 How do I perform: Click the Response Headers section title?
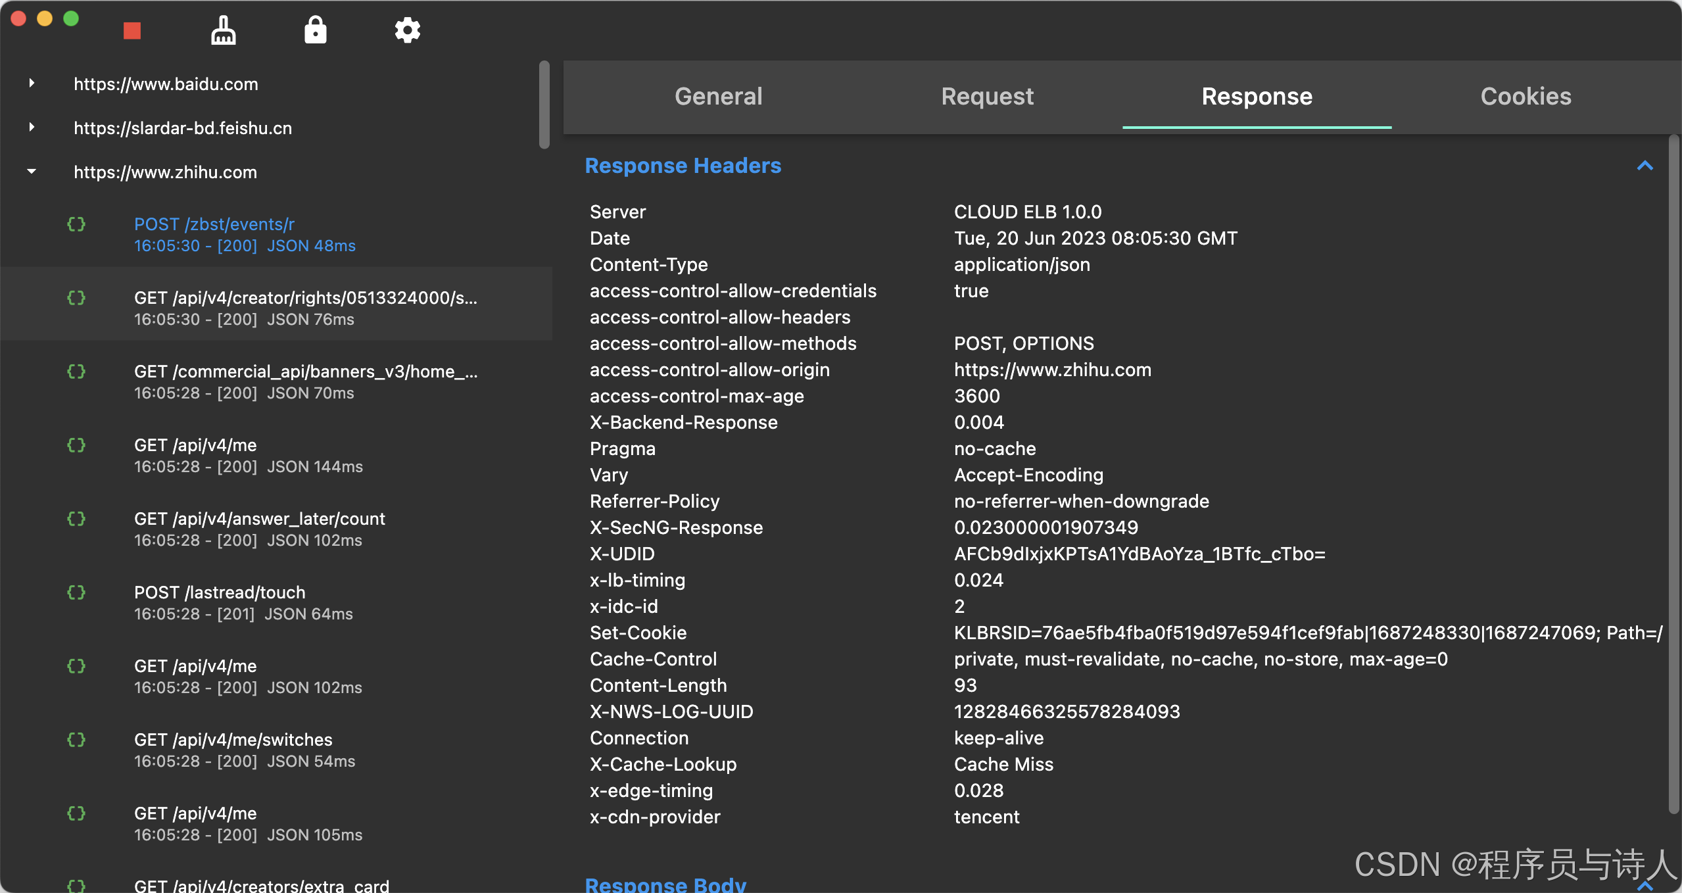(683, 166)
